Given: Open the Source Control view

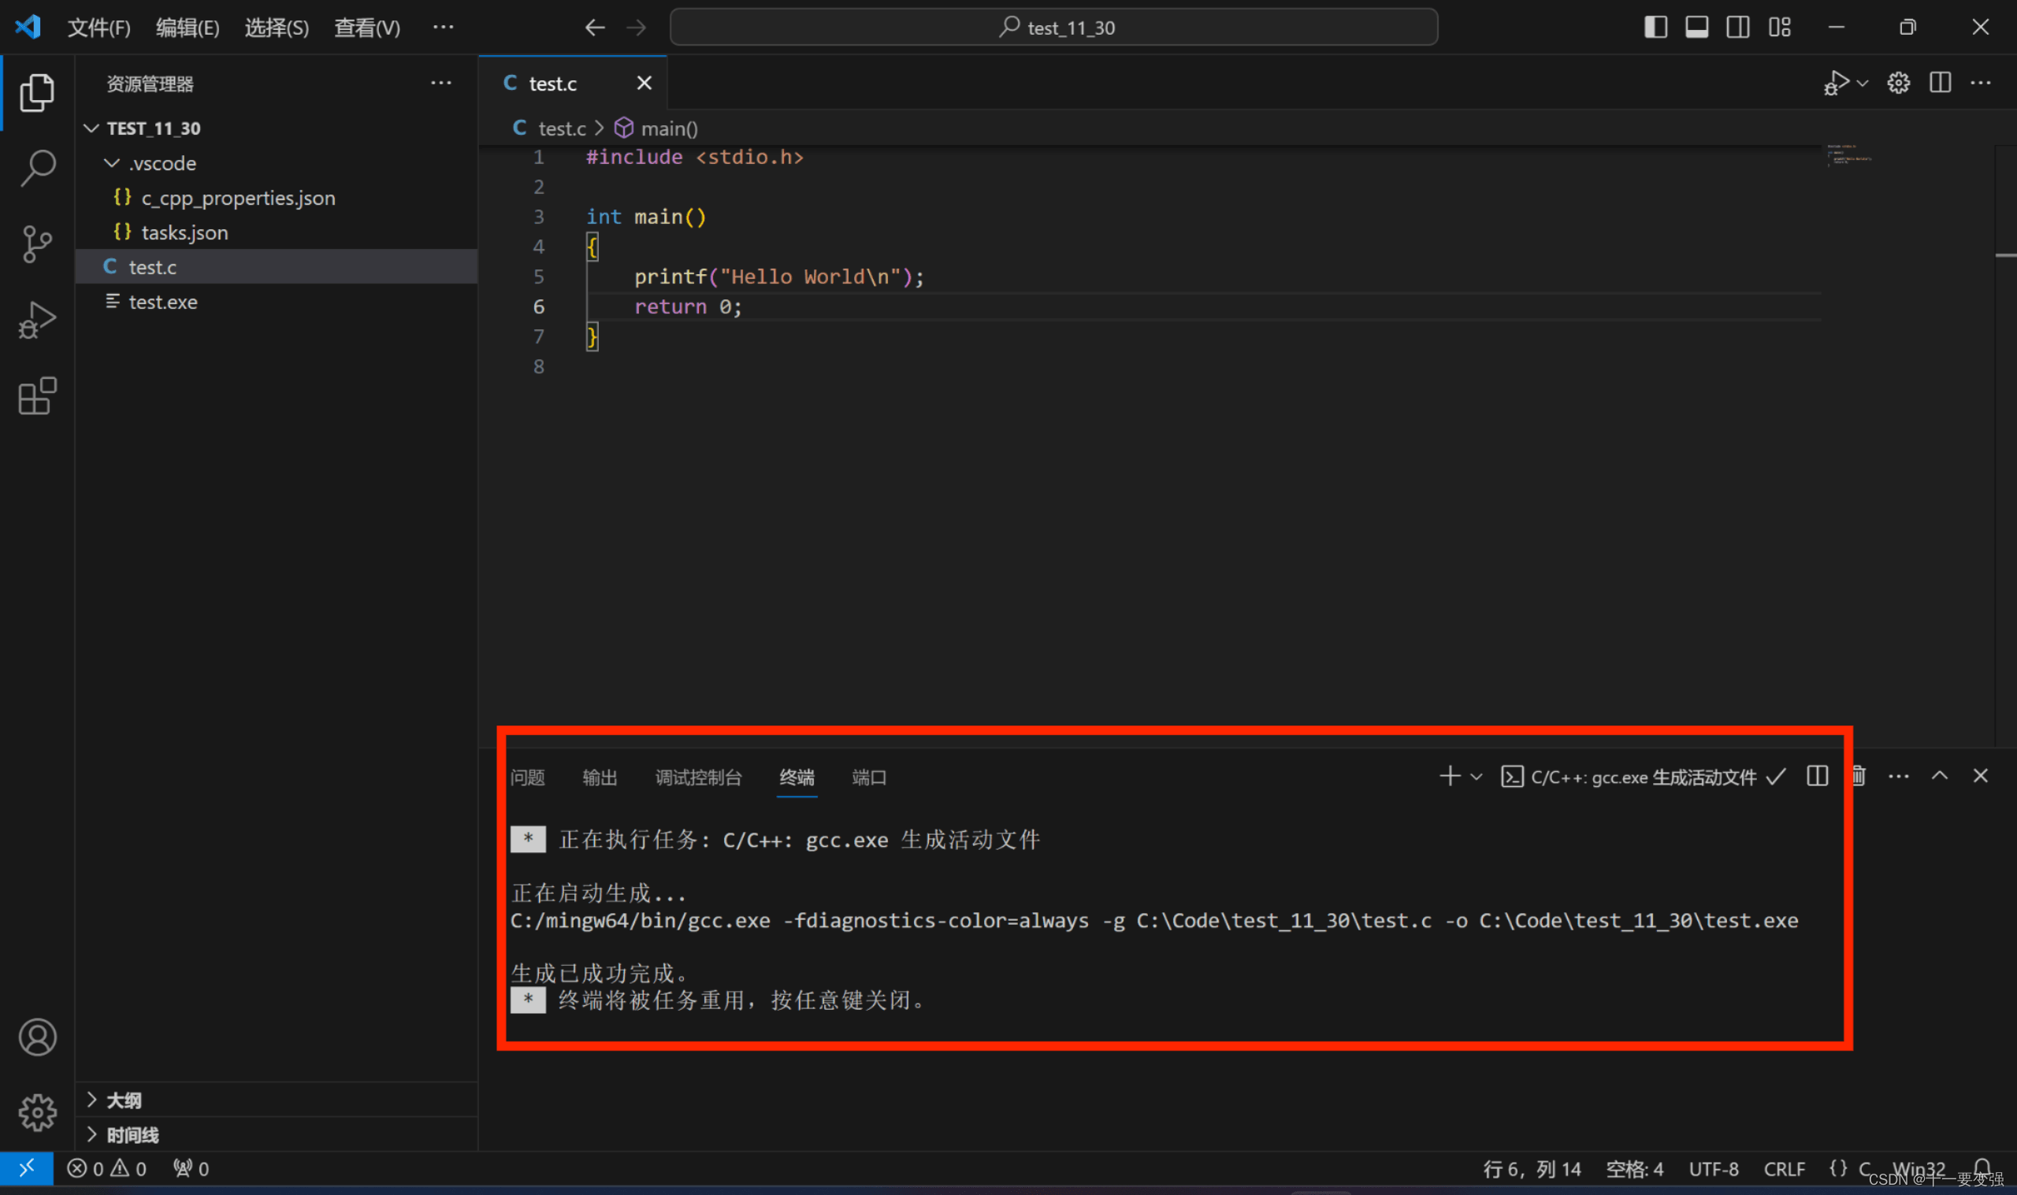Looking at the screenshot, I should 37,244.
